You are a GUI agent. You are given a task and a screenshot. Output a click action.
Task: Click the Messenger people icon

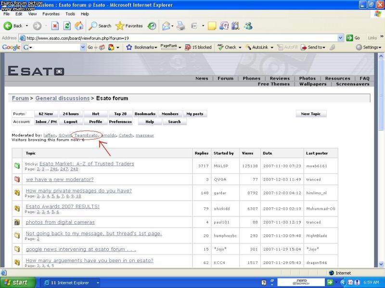pos(248,26)
